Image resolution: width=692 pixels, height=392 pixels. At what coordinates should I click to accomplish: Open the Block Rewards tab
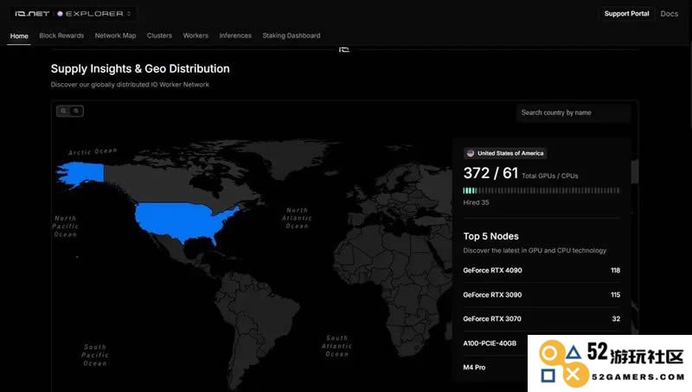(x=61, y=35)
